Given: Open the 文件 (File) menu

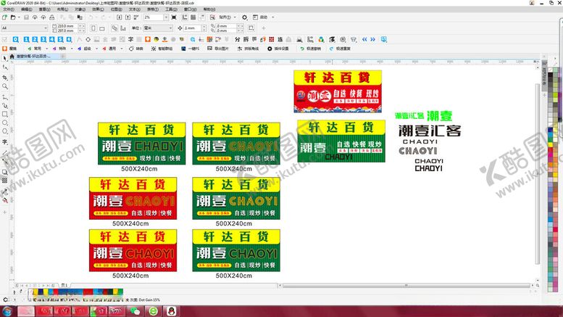Looking at the screenshot, I should click(x=7, y=9).
